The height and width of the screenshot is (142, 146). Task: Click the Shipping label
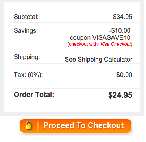point(27,57)
